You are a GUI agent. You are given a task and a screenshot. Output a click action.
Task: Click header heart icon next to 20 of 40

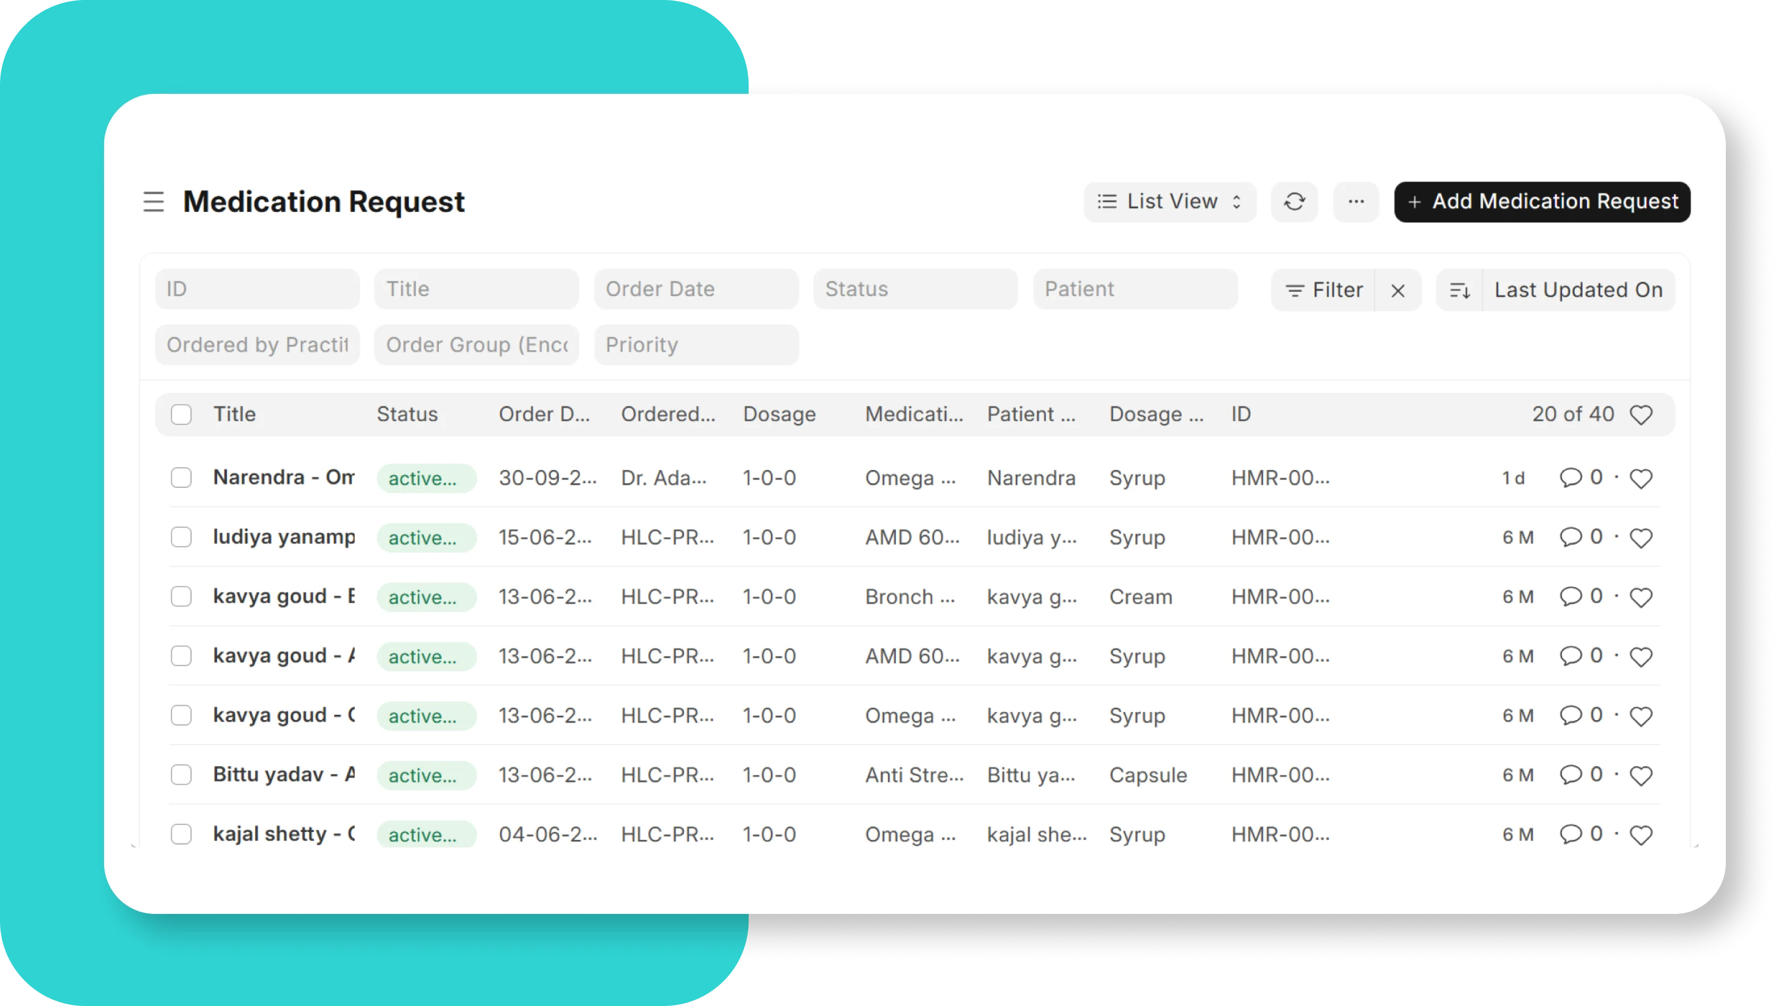coord(1641,414)
